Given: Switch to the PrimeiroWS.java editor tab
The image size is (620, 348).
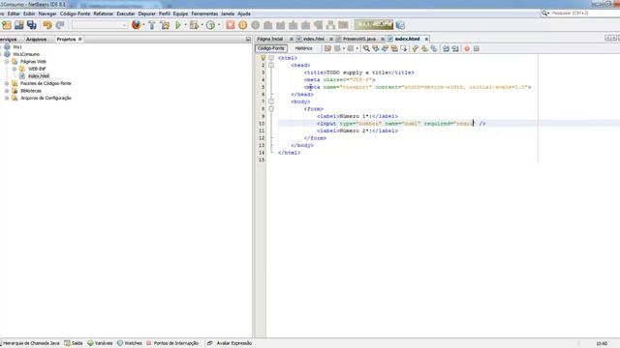Looking at the screenshot, I should [359, 39].
